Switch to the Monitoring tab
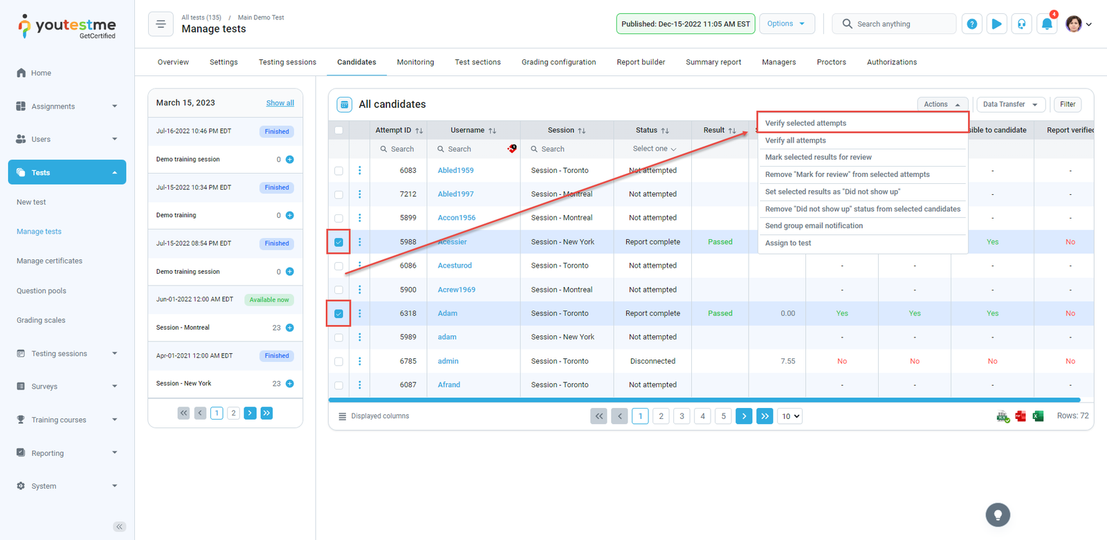The width and height of the screenshot is (1107, 540). coord(415,62)
